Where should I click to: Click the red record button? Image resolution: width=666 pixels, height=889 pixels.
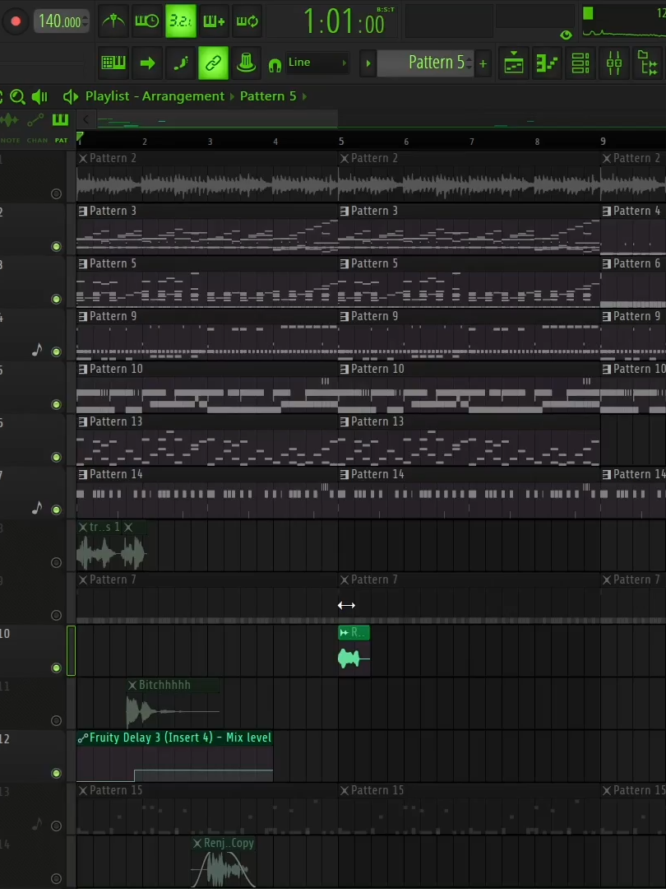click(x=16, y=21)
